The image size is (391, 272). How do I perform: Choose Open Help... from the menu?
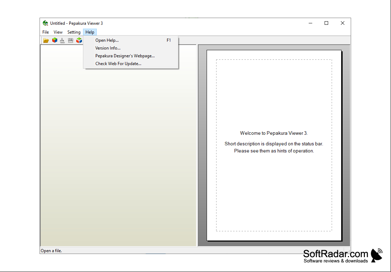point(131,40)
